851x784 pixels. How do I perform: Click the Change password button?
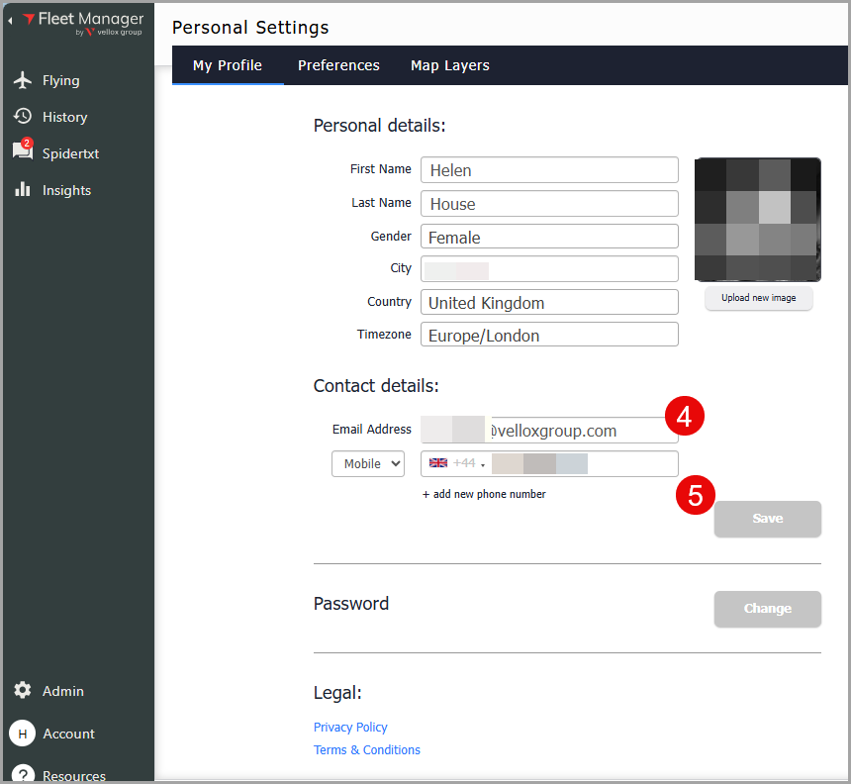[x=767, y=609]
